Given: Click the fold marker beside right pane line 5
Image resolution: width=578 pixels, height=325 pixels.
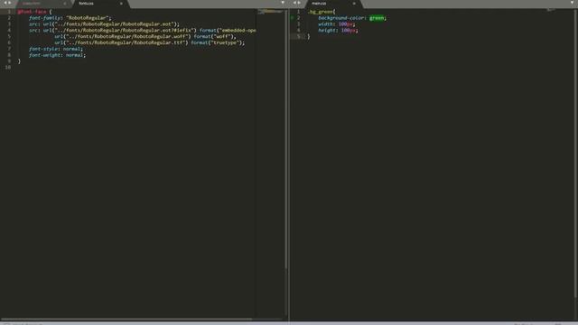Looking at the screenshot, I should [x=303, y=36].
